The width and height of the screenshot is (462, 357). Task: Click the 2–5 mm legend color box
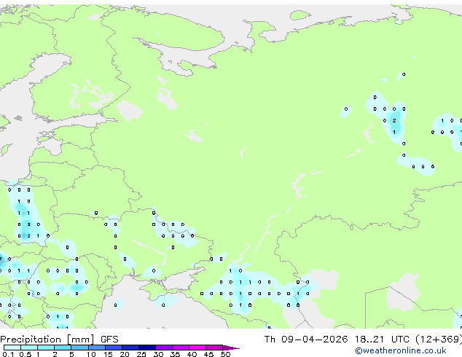63,348
